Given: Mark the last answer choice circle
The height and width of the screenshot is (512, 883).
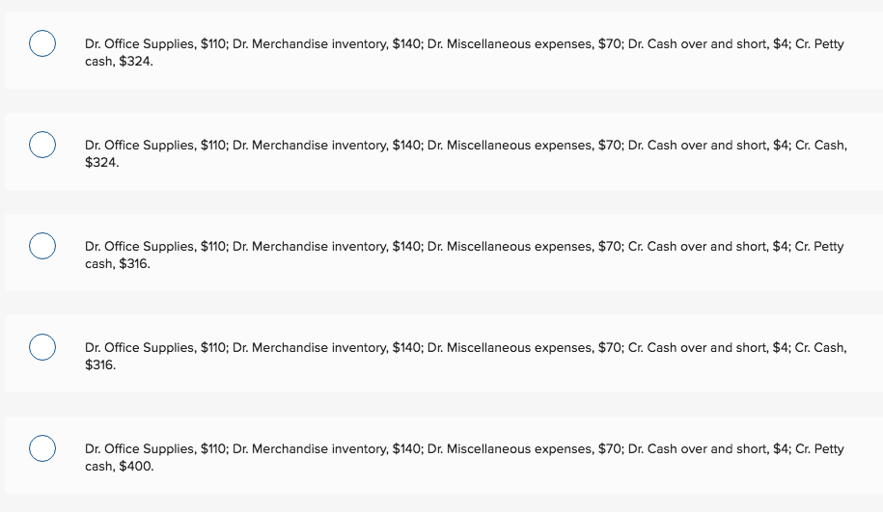Looking at the screenshot, I should coord(41,448).
